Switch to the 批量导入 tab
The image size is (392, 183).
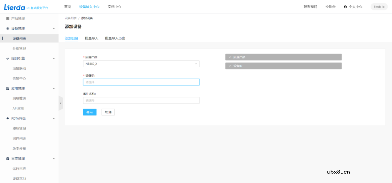click(91, 38)
